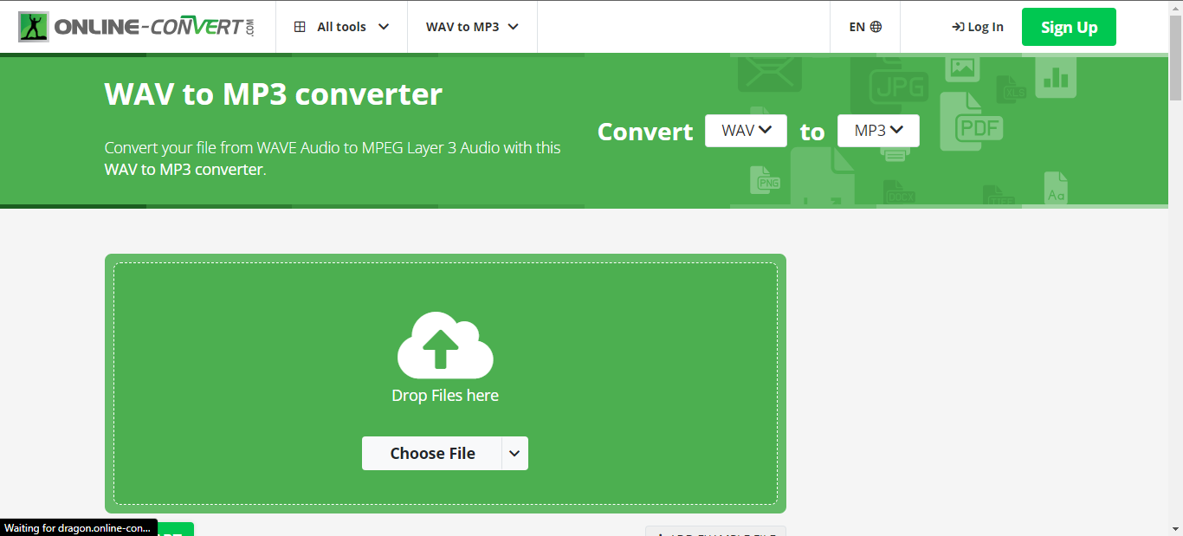The image size is (1183, 536).
Task: Click the All tools grid icon
Action: [300, 27]
